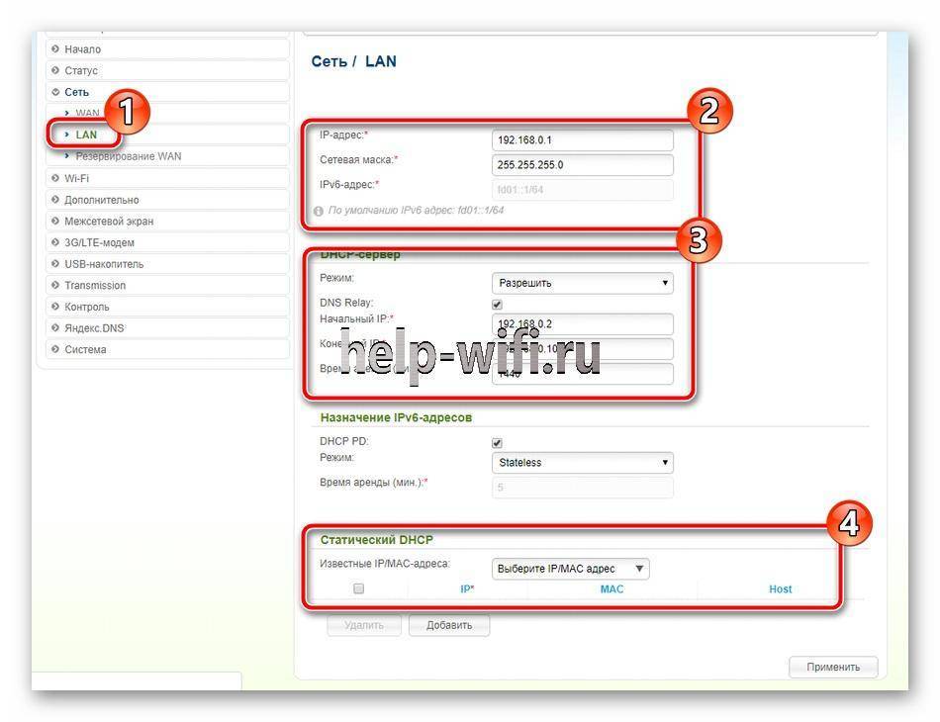Expand the Дополнительно section

point(167,200)
